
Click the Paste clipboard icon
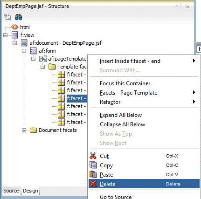pyautogui.click(x=93, y=174)
